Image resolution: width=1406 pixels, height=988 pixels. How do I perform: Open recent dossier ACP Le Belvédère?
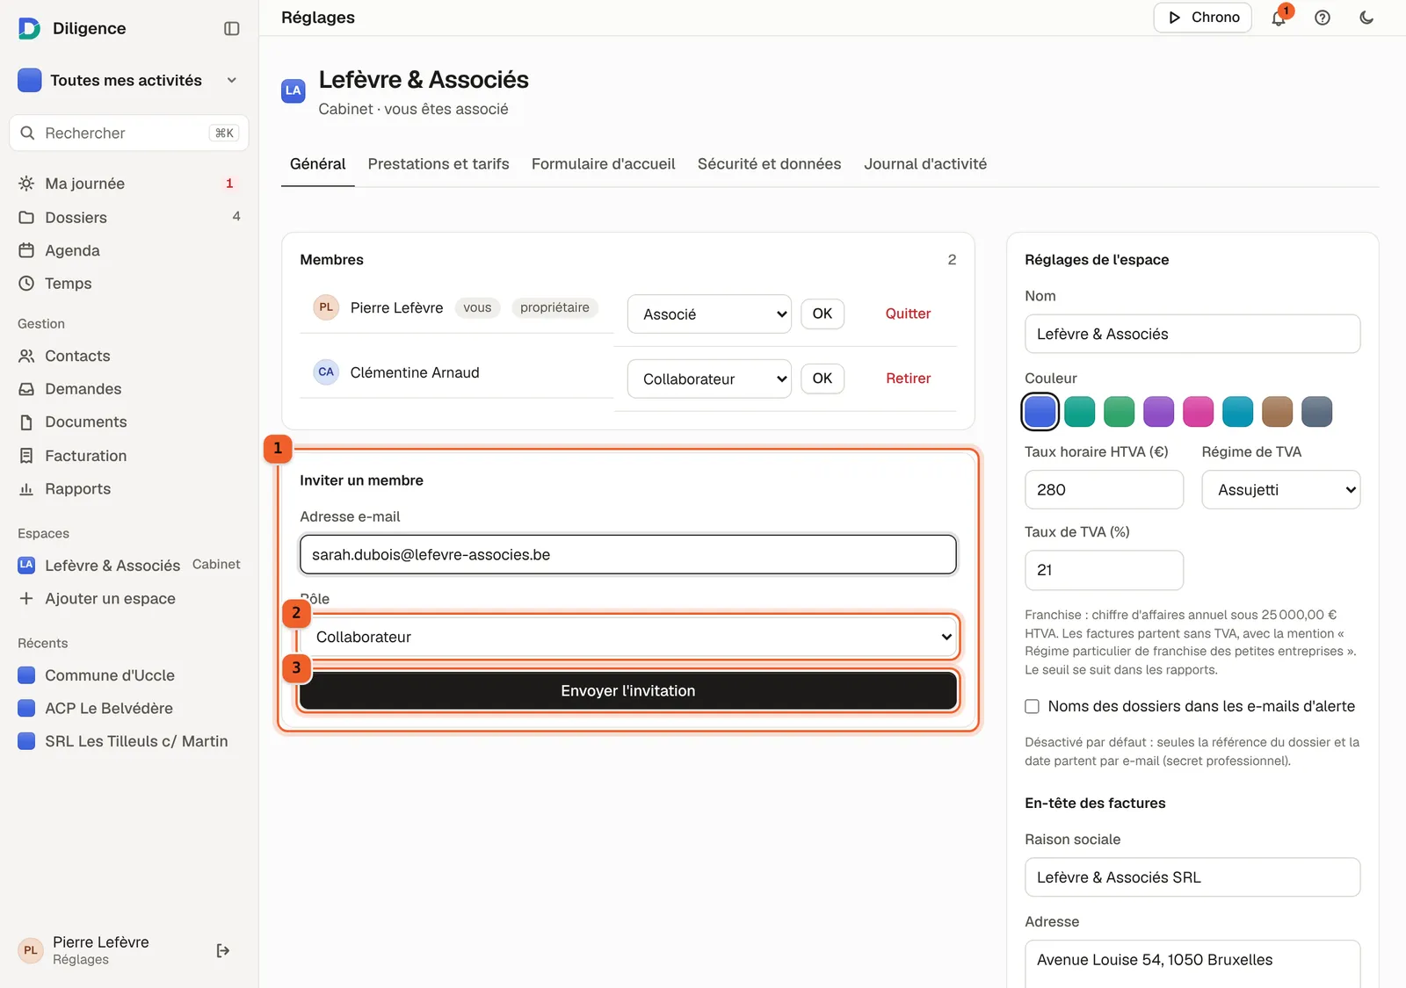129,708
